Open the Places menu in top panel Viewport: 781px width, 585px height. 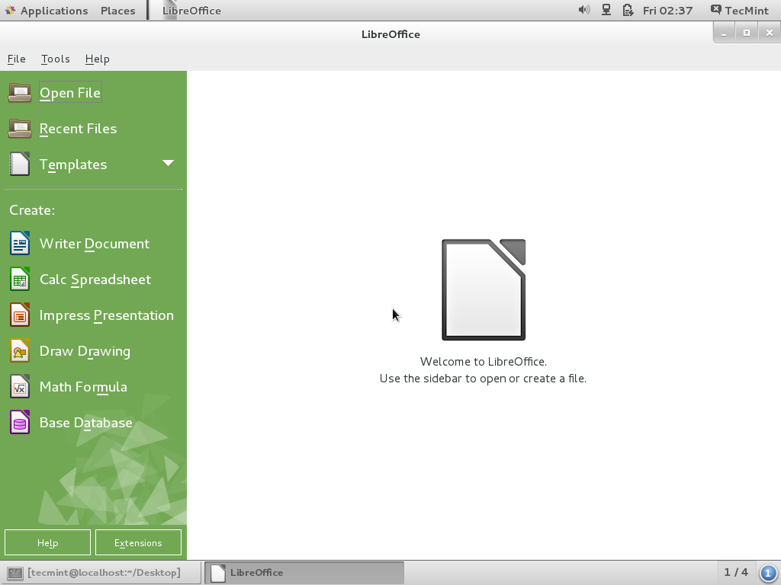click(118, 11)
